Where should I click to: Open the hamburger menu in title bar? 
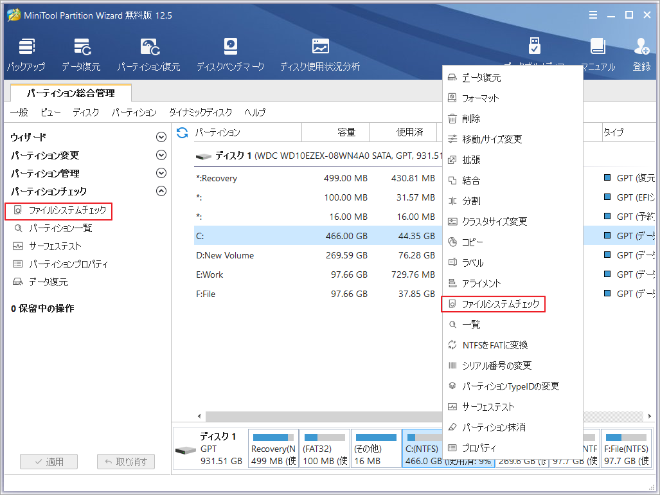(x=593, y=15)
